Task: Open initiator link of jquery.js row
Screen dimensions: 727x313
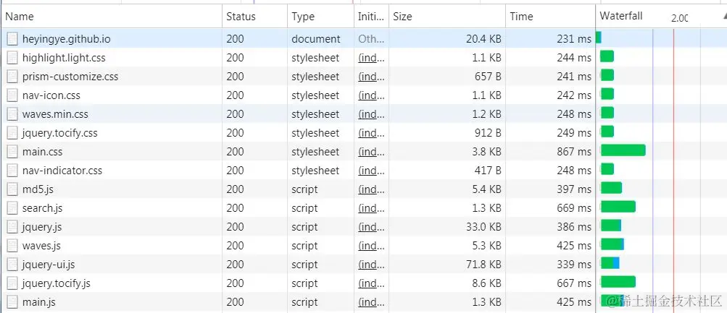Action: click(371, 227)
